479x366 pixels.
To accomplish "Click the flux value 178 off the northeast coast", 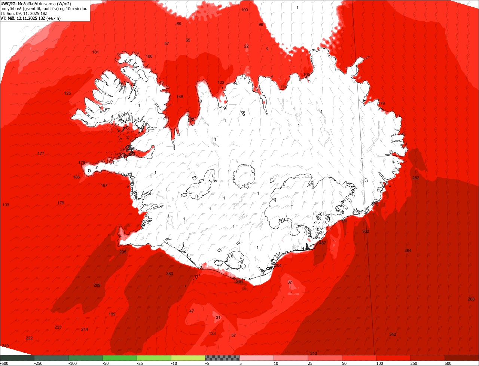I will click(x=381, y=103).
